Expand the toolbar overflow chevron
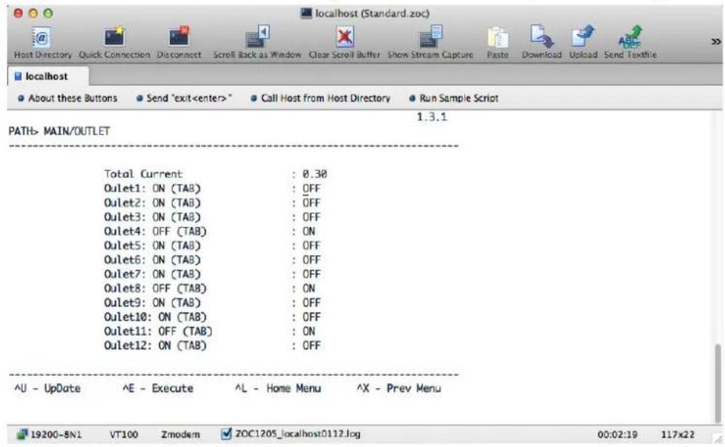725x447 pixels. pyautogui.click(x=716, y=41)
